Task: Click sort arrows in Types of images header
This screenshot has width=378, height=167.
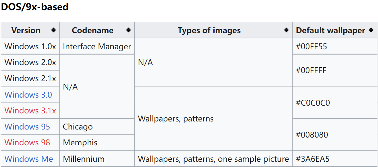Action: pos(286,30)
